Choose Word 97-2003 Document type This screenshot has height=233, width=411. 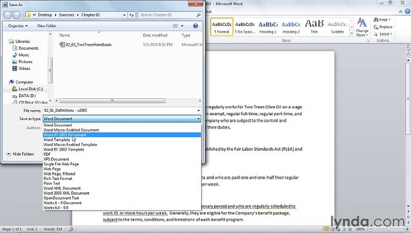pyautogui.click(x=122, y=135)
